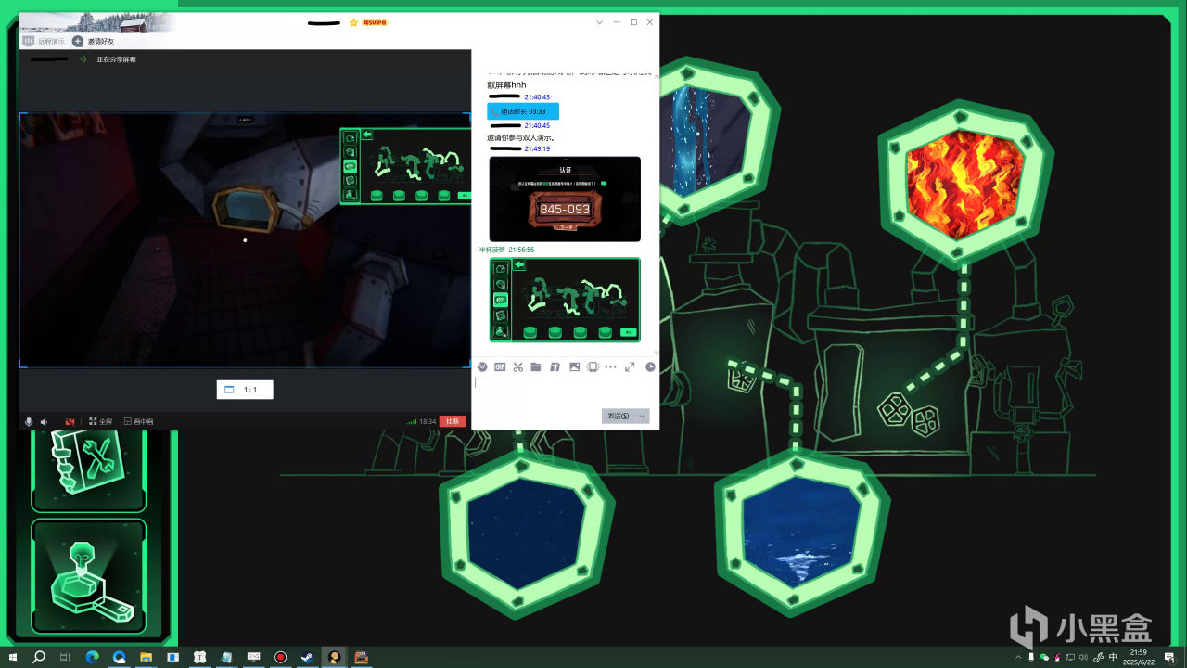Select the ocean water hexagon node

click(x=802, y=535)
